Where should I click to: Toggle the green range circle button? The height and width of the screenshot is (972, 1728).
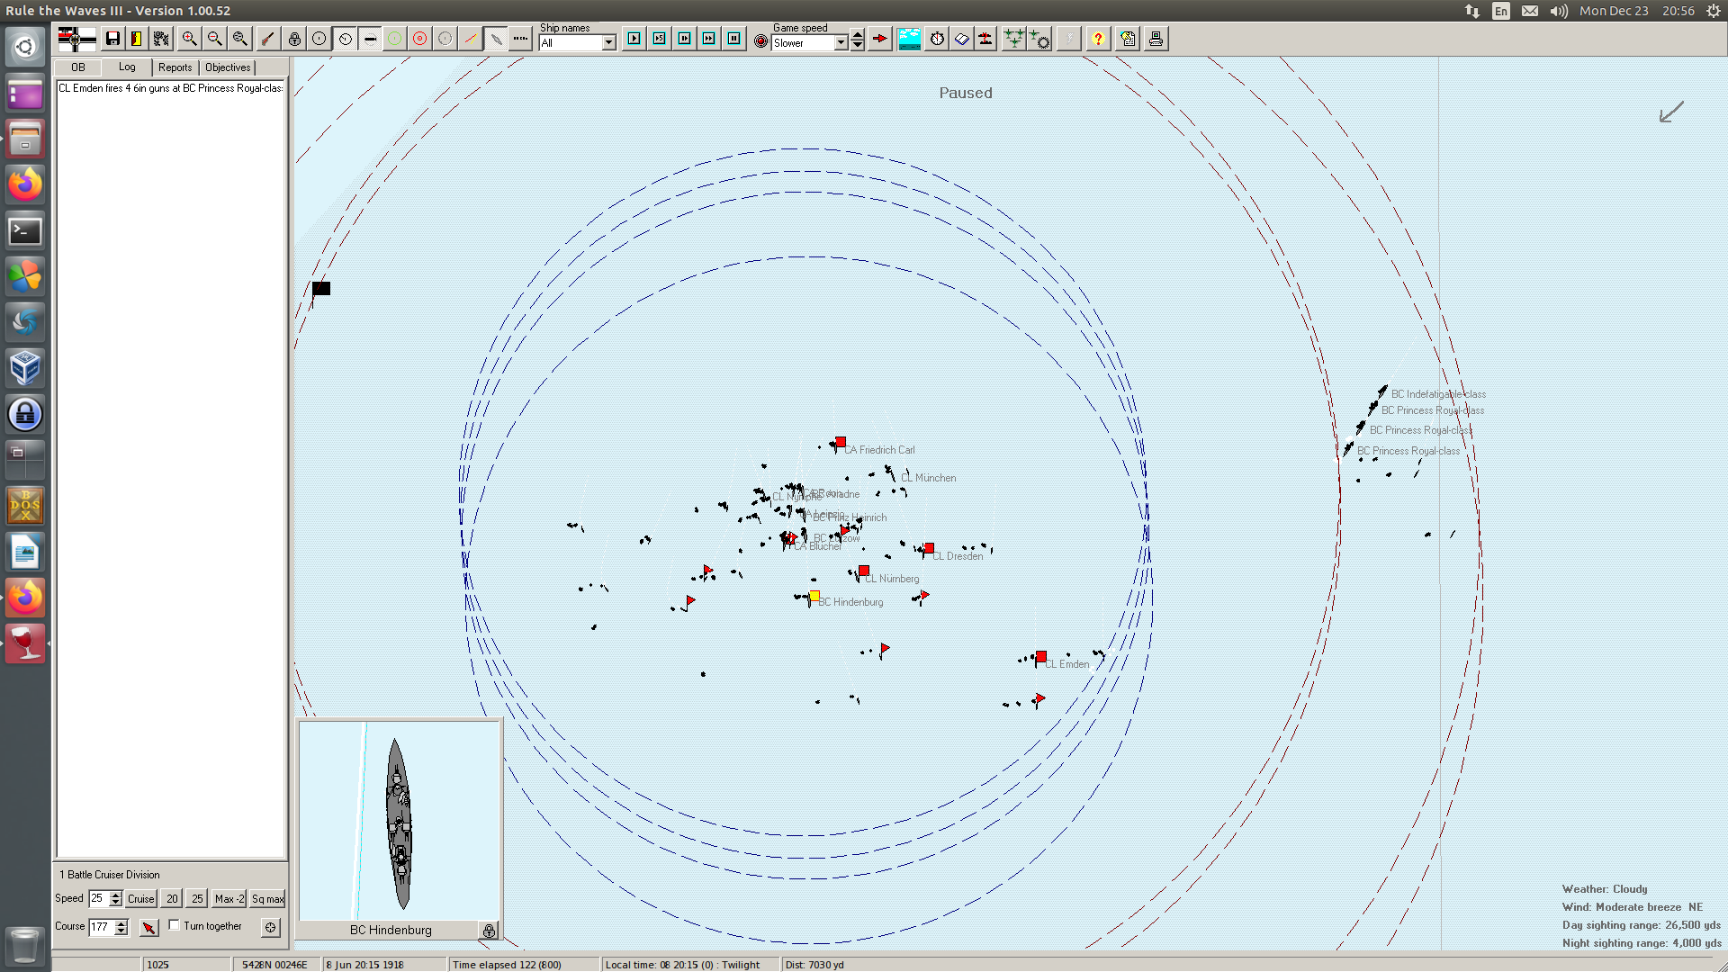(x=394, y=39)
